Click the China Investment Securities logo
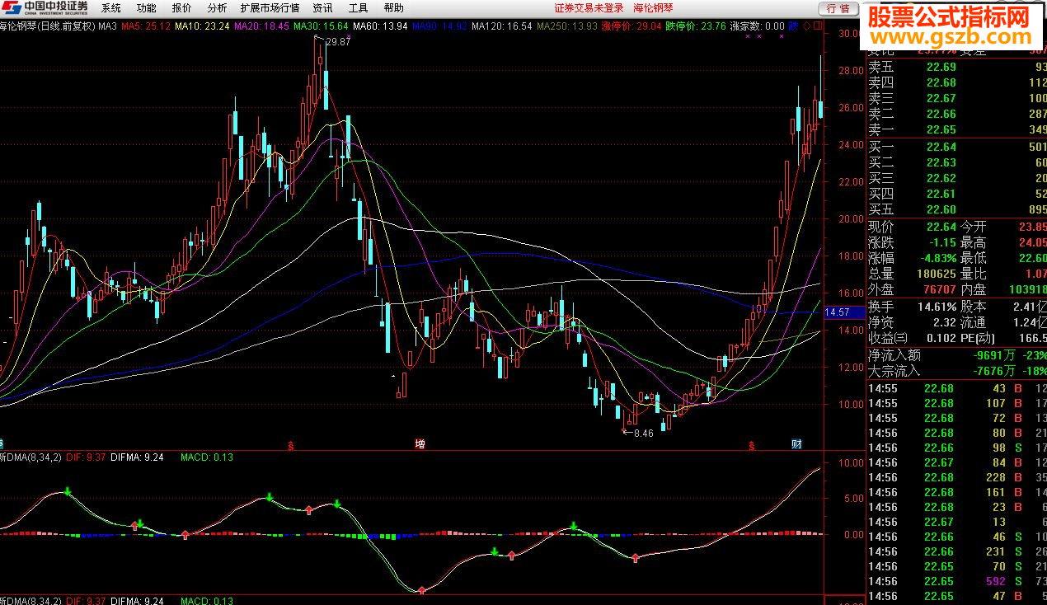The width and height of the screenshot is (1047, 605). (x=44, y=8)
